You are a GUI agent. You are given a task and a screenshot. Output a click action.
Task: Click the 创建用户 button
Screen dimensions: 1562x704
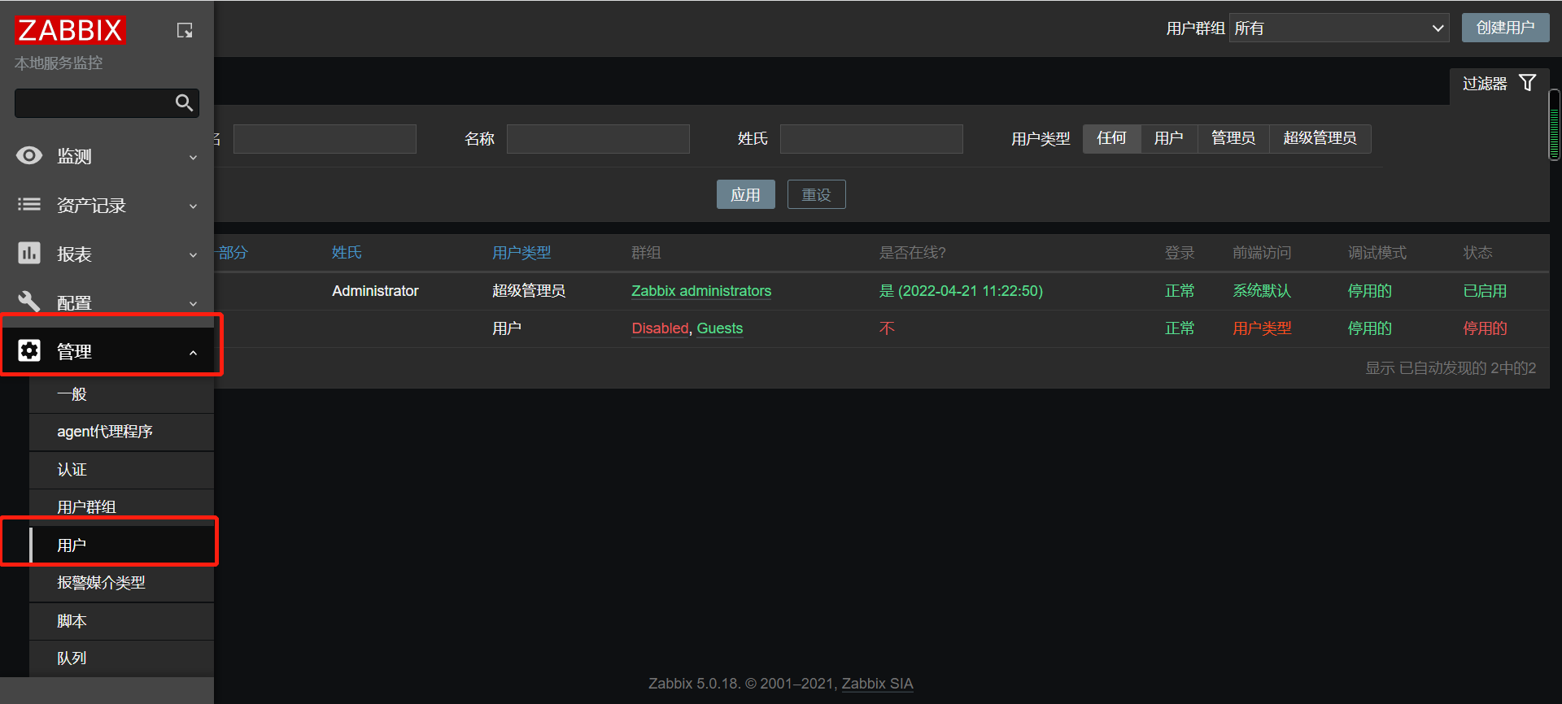[1505, 28]
